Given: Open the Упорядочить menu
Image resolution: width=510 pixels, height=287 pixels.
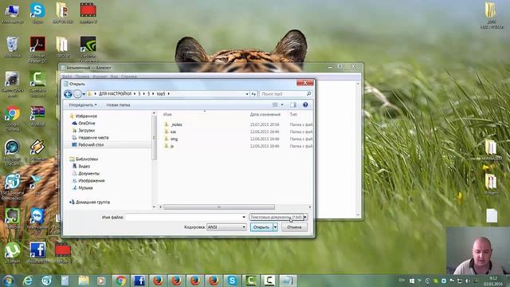Looking at the screenshot, I should [83, 104].
